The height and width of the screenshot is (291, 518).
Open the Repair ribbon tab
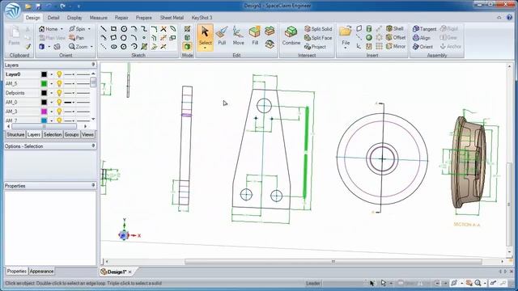(x=121, y=18)
